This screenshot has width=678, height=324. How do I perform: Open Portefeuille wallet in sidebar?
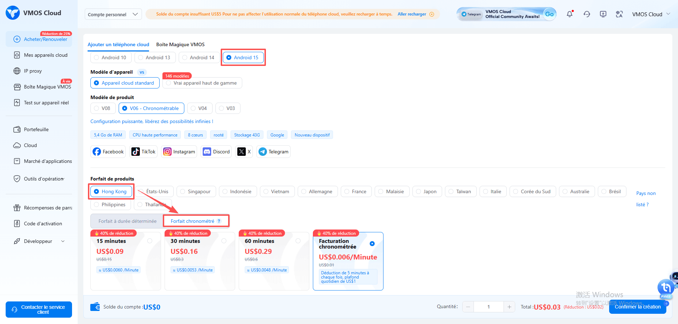point(36,129)
